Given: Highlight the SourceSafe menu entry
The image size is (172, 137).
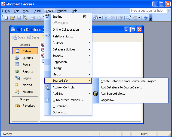Looking at the screenshot, I should [x=68, y=81].
